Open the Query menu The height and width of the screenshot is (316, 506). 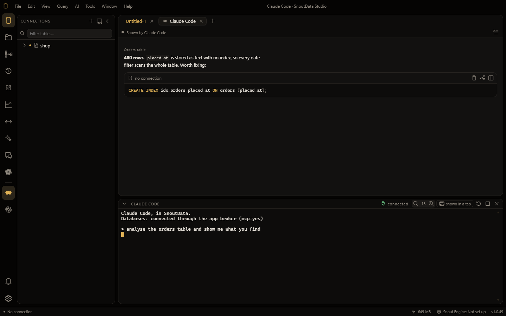tap(63, 6)
